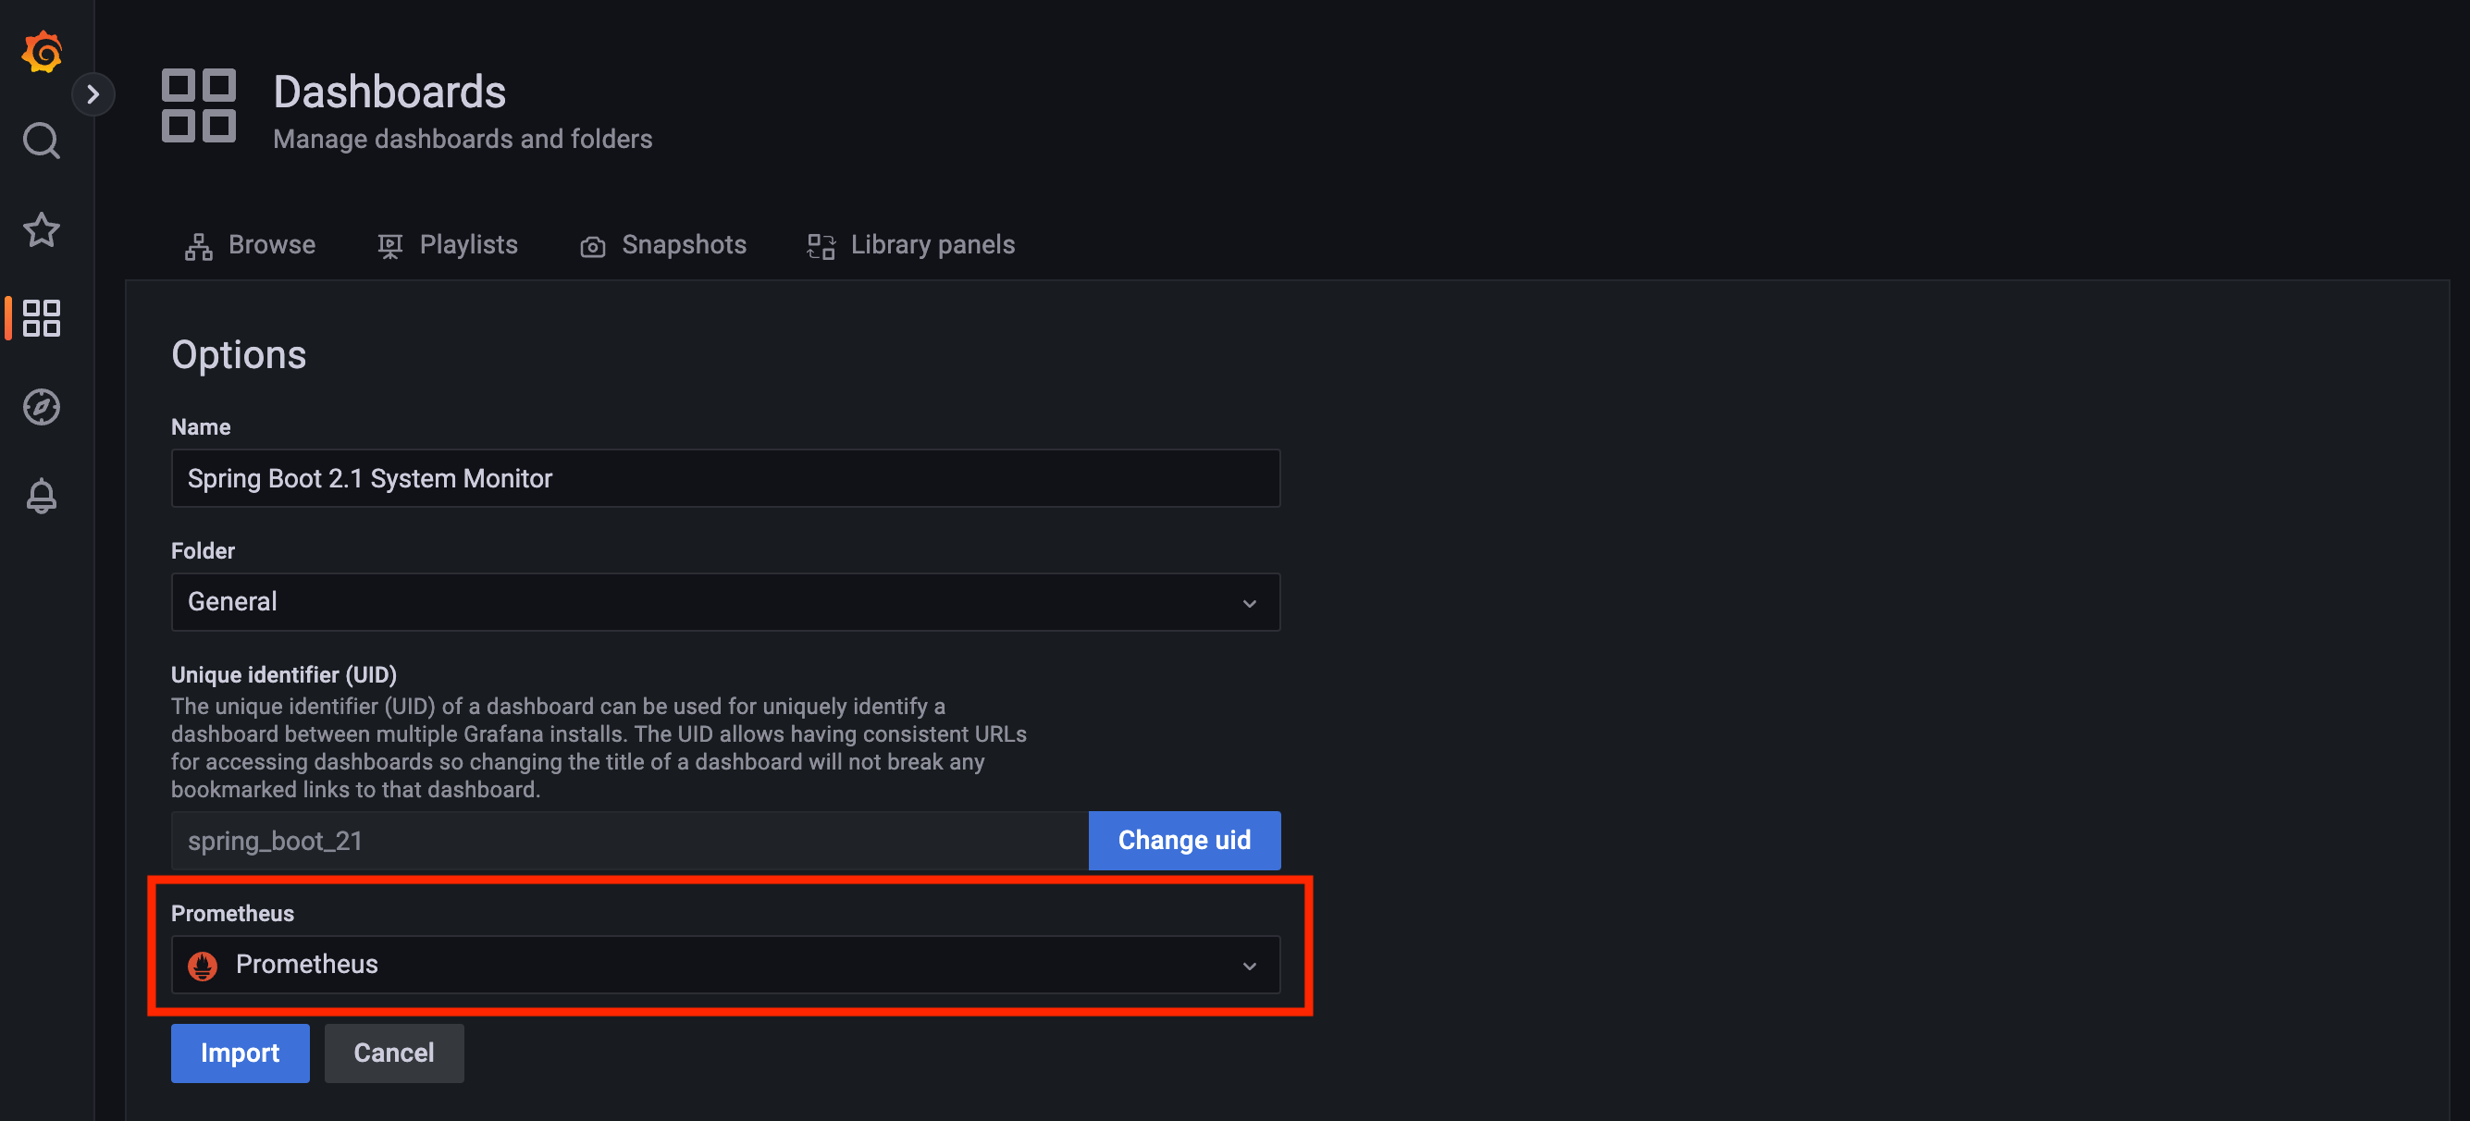Screen dimensions: 2470x1121
Task: Click the Folder dropdown chevron arrow
Action: [x=1249, y=603]
